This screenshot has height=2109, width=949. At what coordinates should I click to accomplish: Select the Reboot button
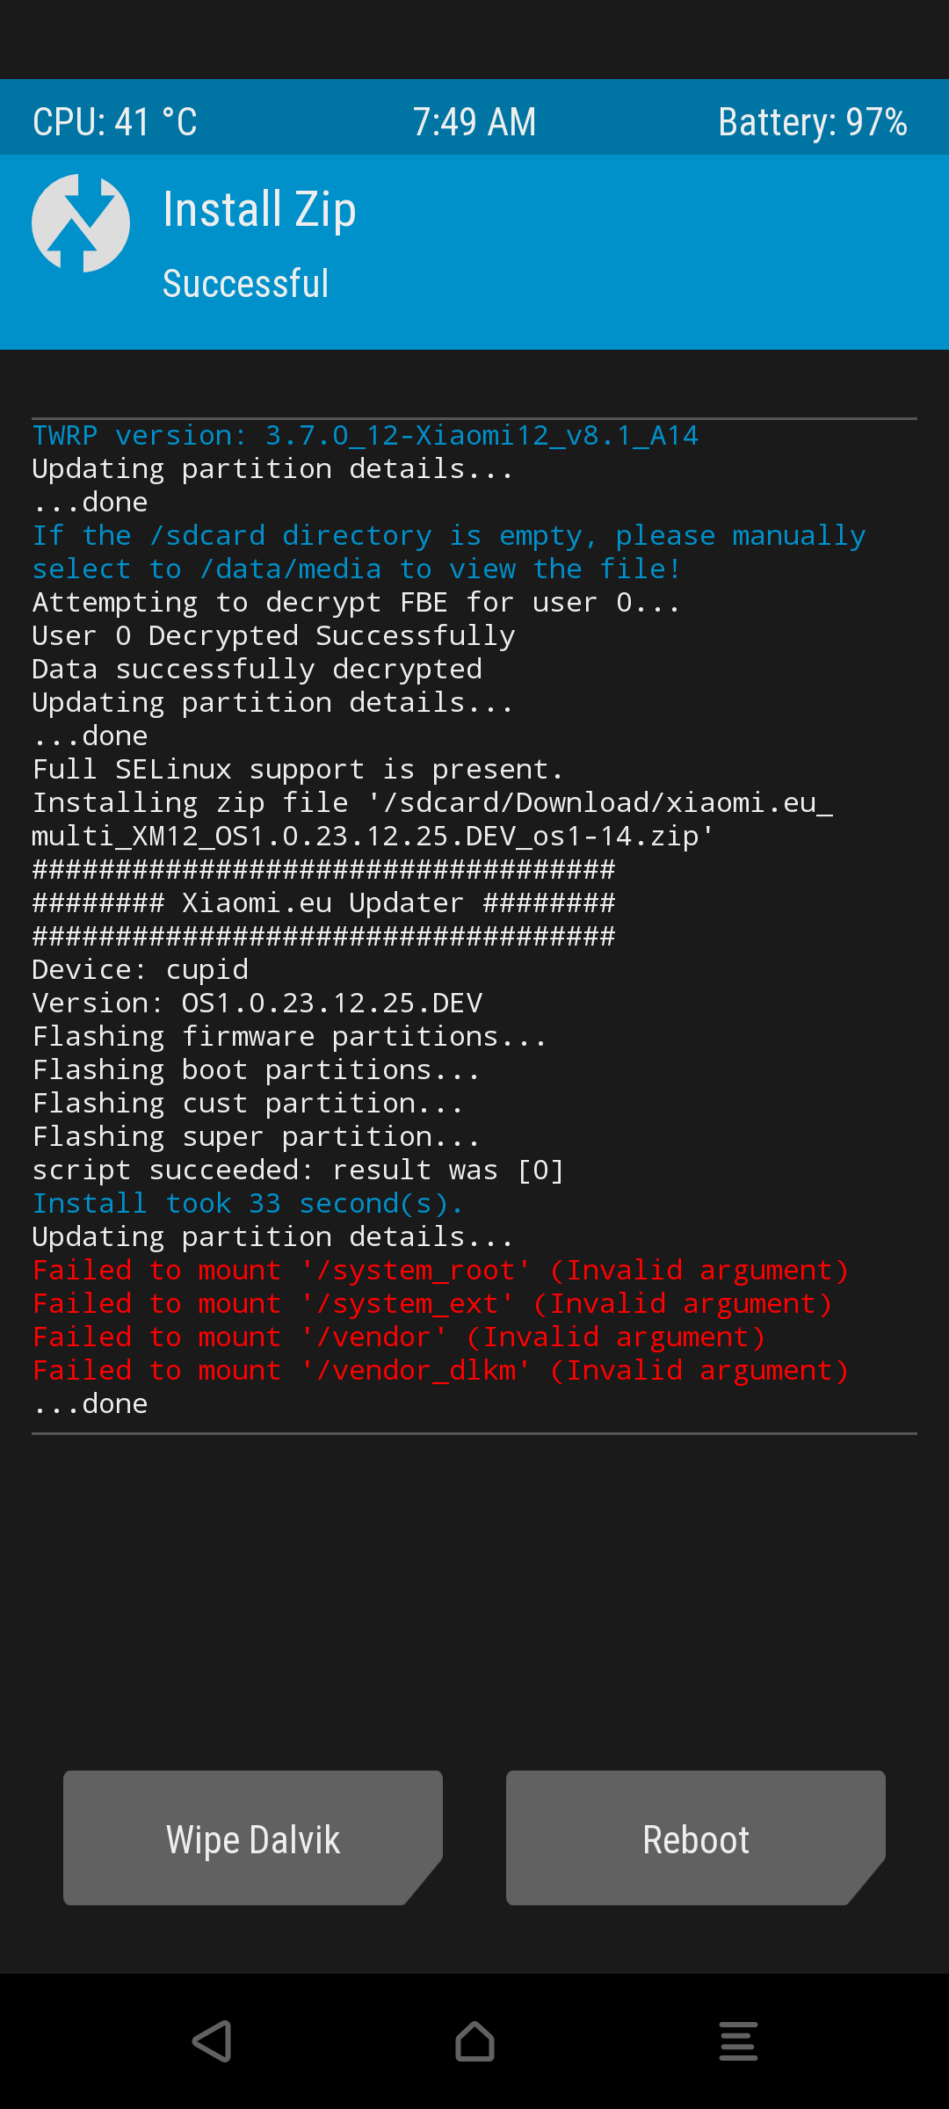[696, 1838]
